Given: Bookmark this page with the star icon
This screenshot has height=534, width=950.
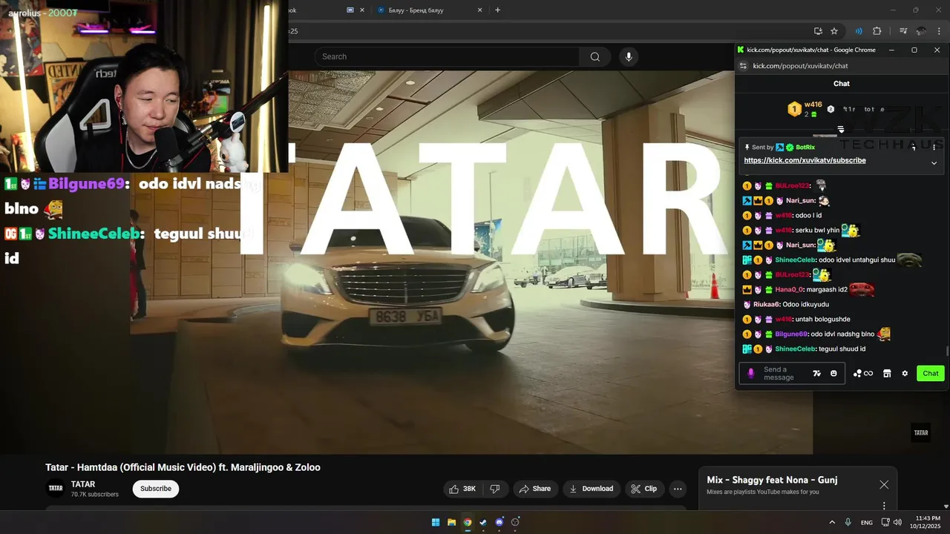Looking at the screenshot, I should (x=834, y=31).
